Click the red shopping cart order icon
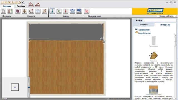The width and height of the screenshot is (178, 100). pyautogui.click(x=86, y=11)
